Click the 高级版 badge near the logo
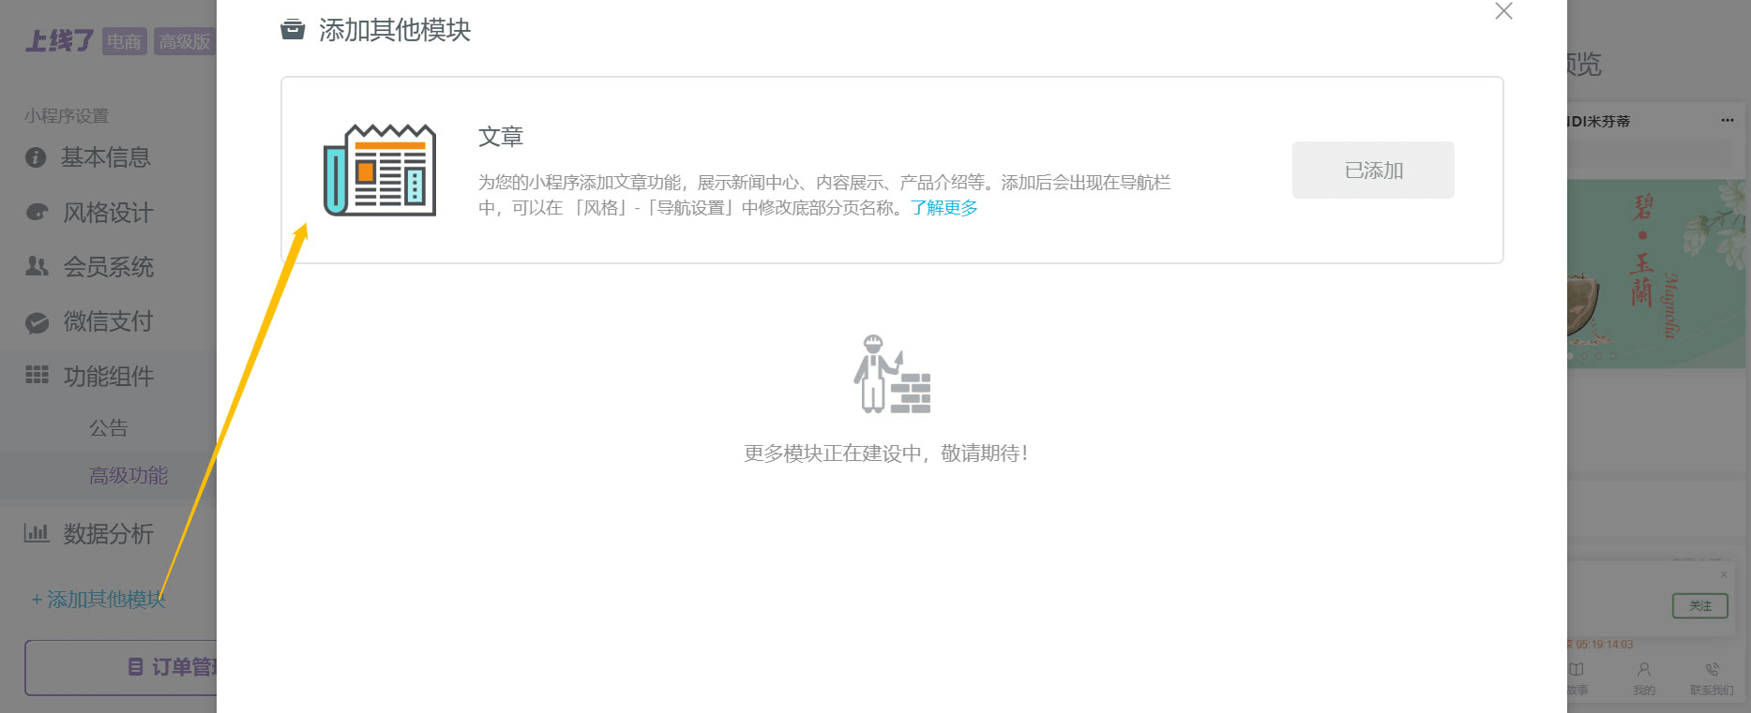Screen dimensions: 1751x713 (185, 41)
